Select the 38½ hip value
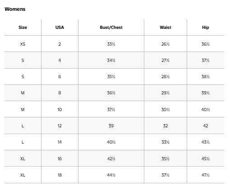Image resolution: width=230 pixels, height=186 pixels. coord(205,77)
